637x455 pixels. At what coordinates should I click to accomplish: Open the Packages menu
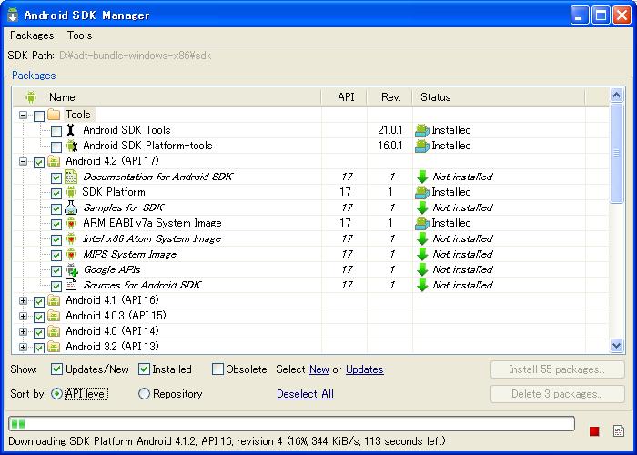click(x=32, y=35)
